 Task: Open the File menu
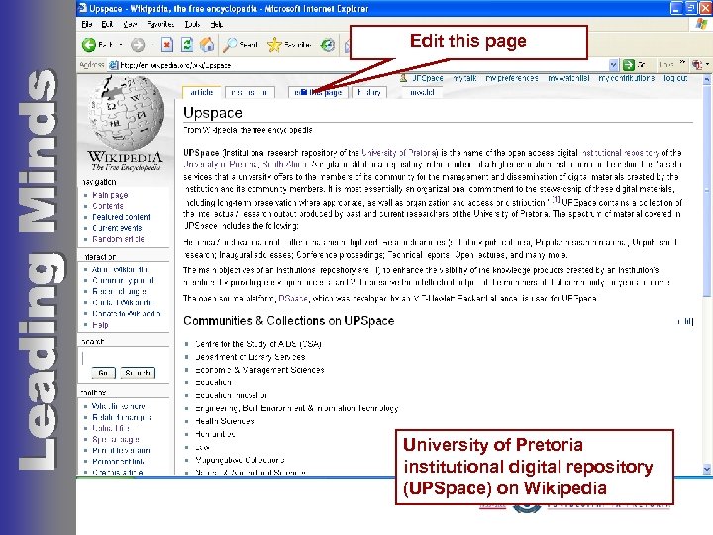[87, 24]
